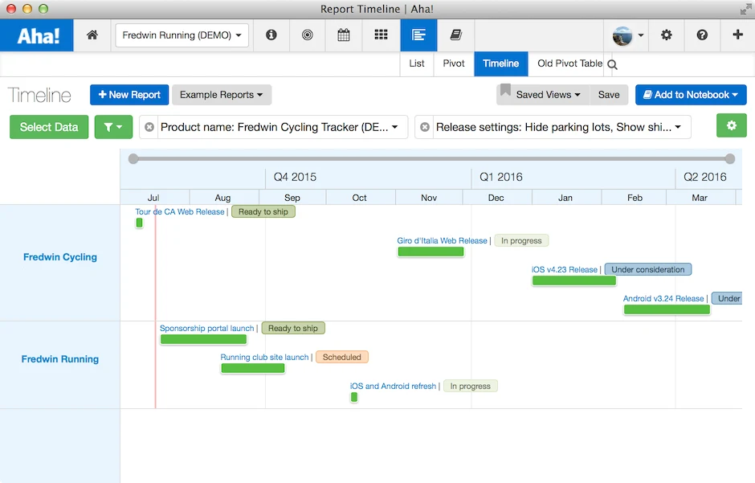Go to the home icon
This screenshot has width=755, height=483.
[92, 35]
